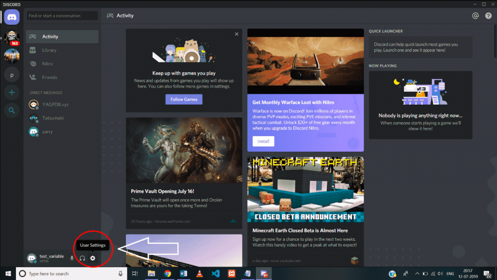Open File Explorer from the taskbar

(x=151, y=274)
